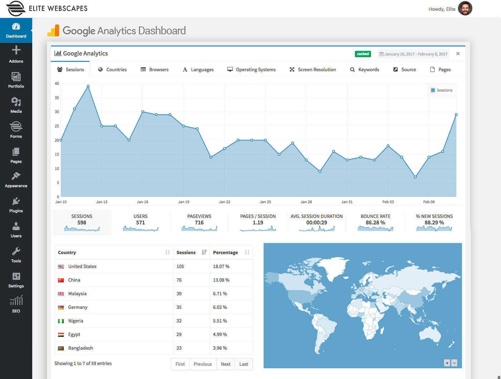The width and height of the screenshot is (501, 379).
Task: Switch to the Screen Resolution tab
Action: tap(313, 69)
